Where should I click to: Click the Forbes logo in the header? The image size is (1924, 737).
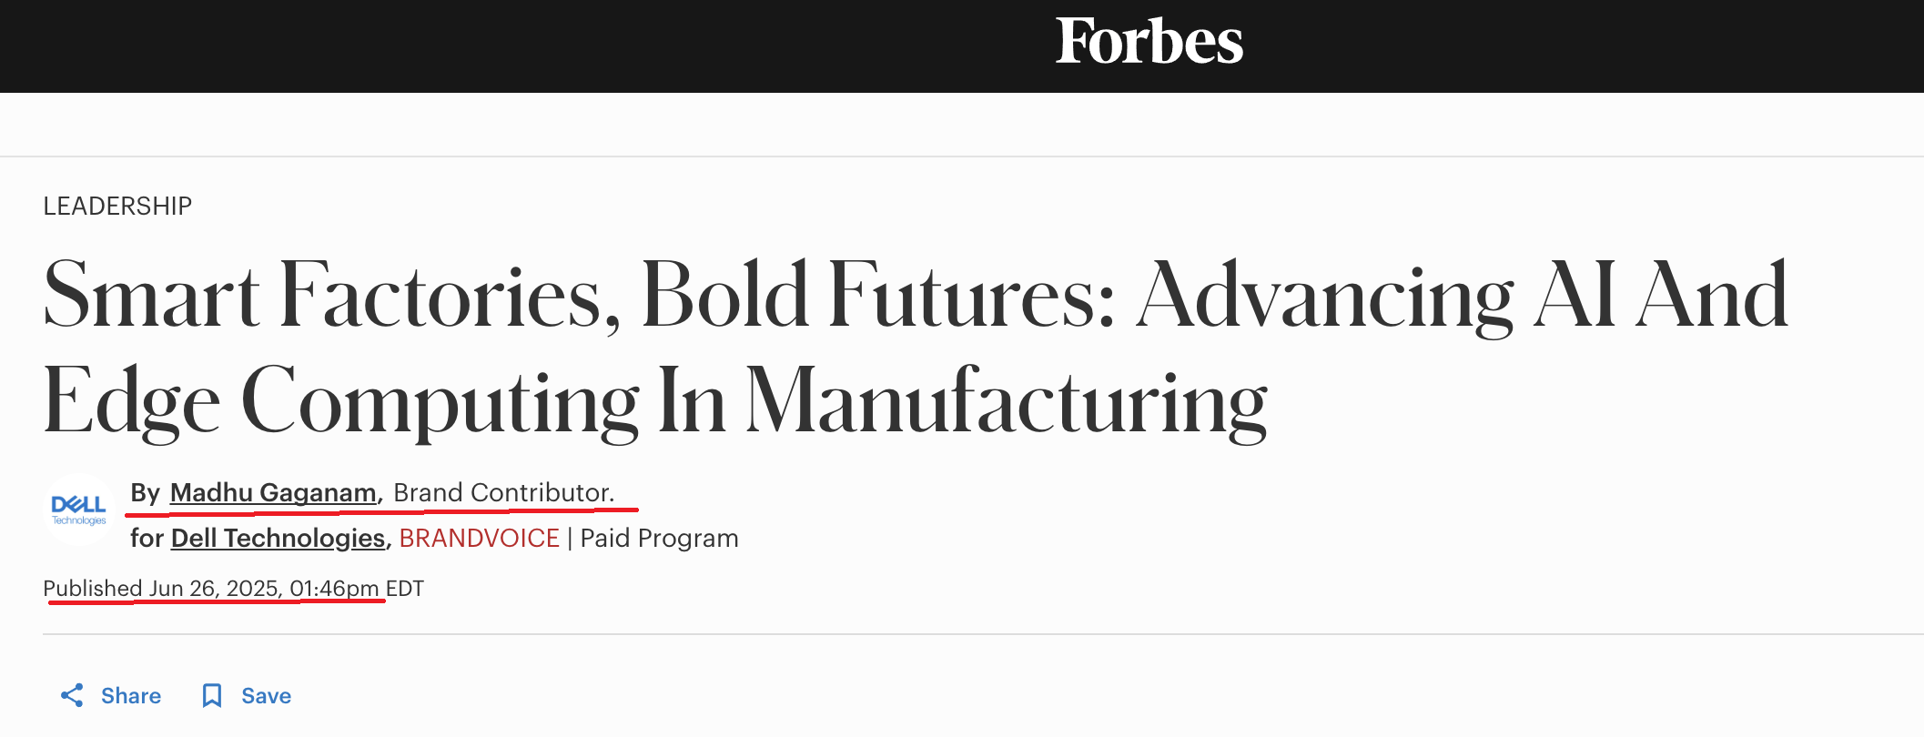[1149, 42]
